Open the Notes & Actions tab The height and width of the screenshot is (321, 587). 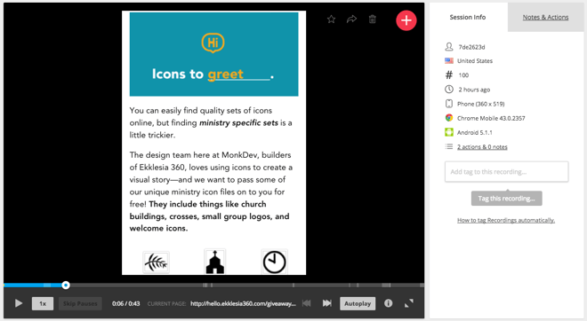click(545, 17)
